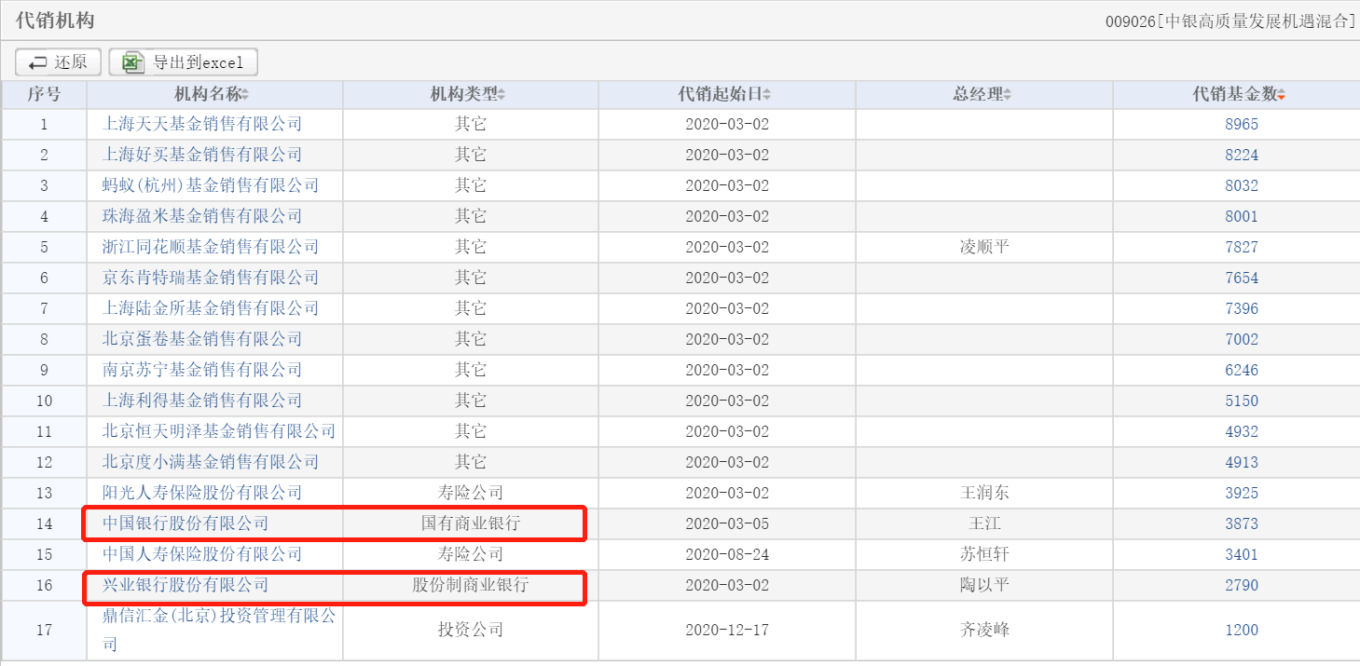
Task: Select the 股份制商业银行 type cell
Action: point(471,585)
